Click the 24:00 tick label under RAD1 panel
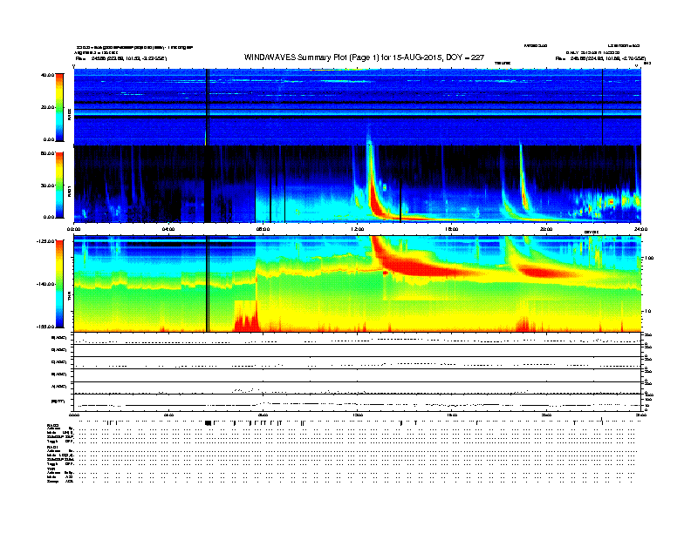Screen dimensions: 691x533 coord(640,229)
